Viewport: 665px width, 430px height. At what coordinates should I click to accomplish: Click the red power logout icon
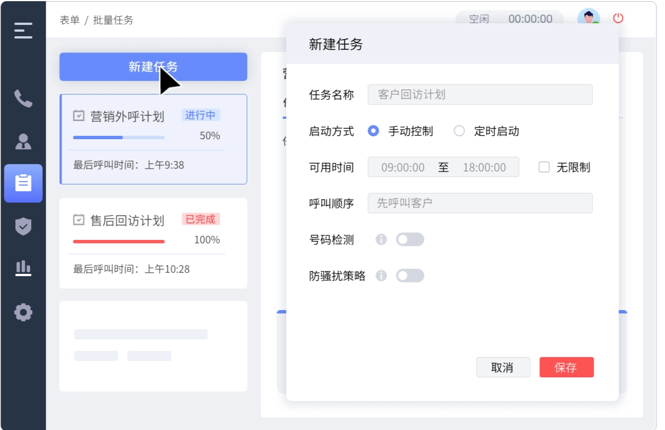[618, 18]
